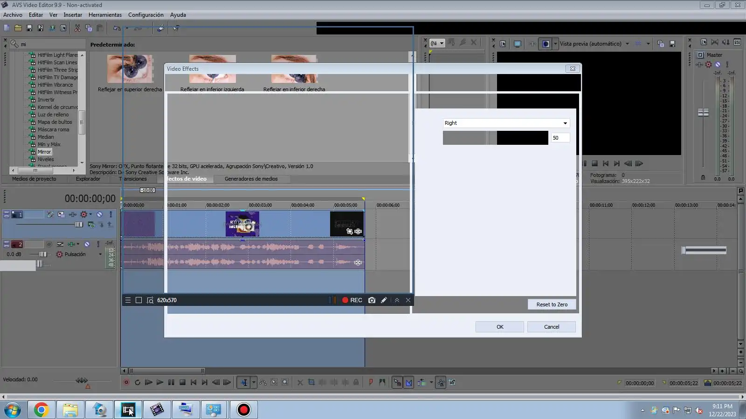The height and width of the screenshot is (419, 746).
Task: Open the Herramientas menu
Action: tap(105, 15)
